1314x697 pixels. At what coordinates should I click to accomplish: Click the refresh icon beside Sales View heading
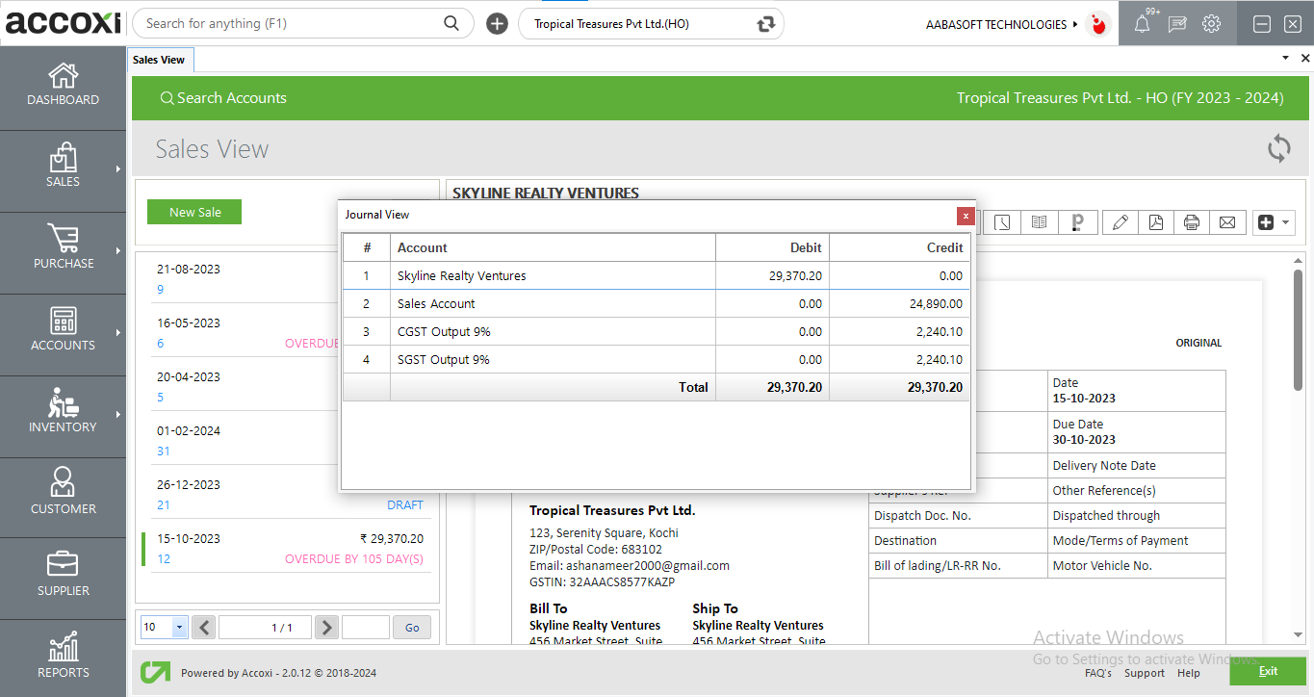(x=1278, y=149)
